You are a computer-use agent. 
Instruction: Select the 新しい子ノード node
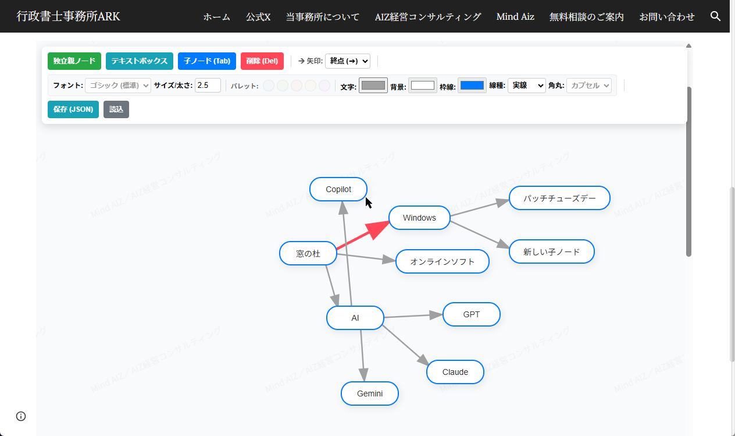(552, 251)
